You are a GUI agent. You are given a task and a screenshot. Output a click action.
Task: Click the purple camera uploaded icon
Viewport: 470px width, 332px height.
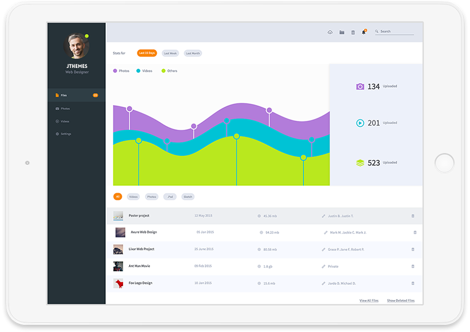[x=360, y=87]
